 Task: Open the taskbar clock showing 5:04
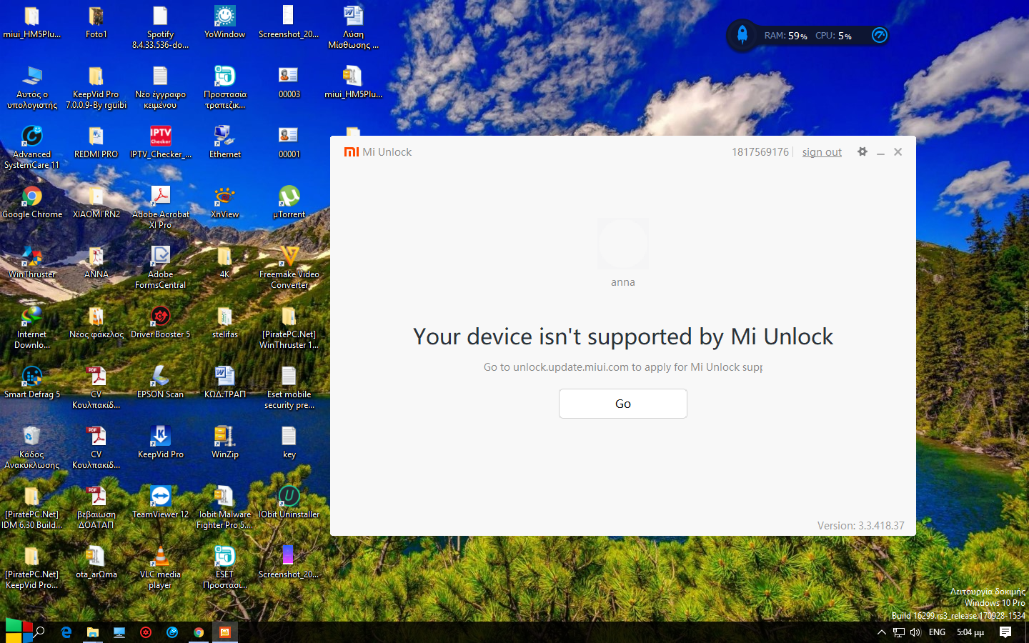[970, 632]
